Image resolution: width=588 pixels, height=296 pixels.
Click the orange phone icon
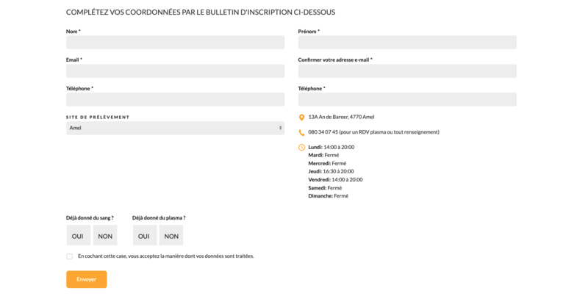(301, 133)
